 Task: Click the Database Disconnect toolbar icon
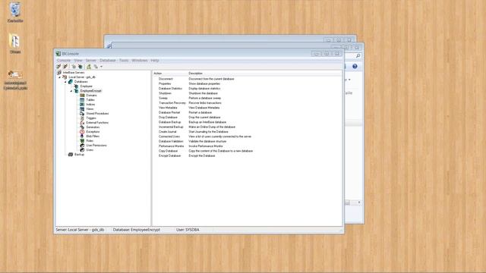pos(80,67)
